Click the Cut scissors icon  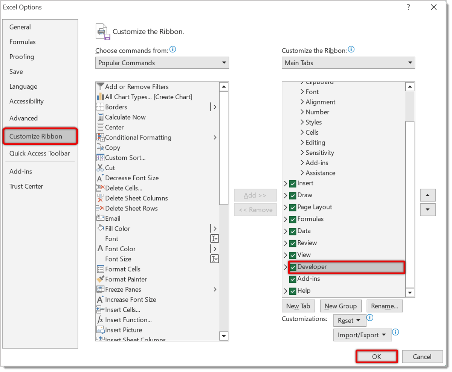[x=100, y=168]
